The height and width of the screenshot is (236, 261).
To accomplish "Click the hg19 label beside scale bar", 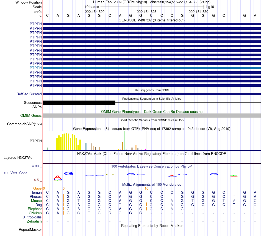I will coord(210,7).
